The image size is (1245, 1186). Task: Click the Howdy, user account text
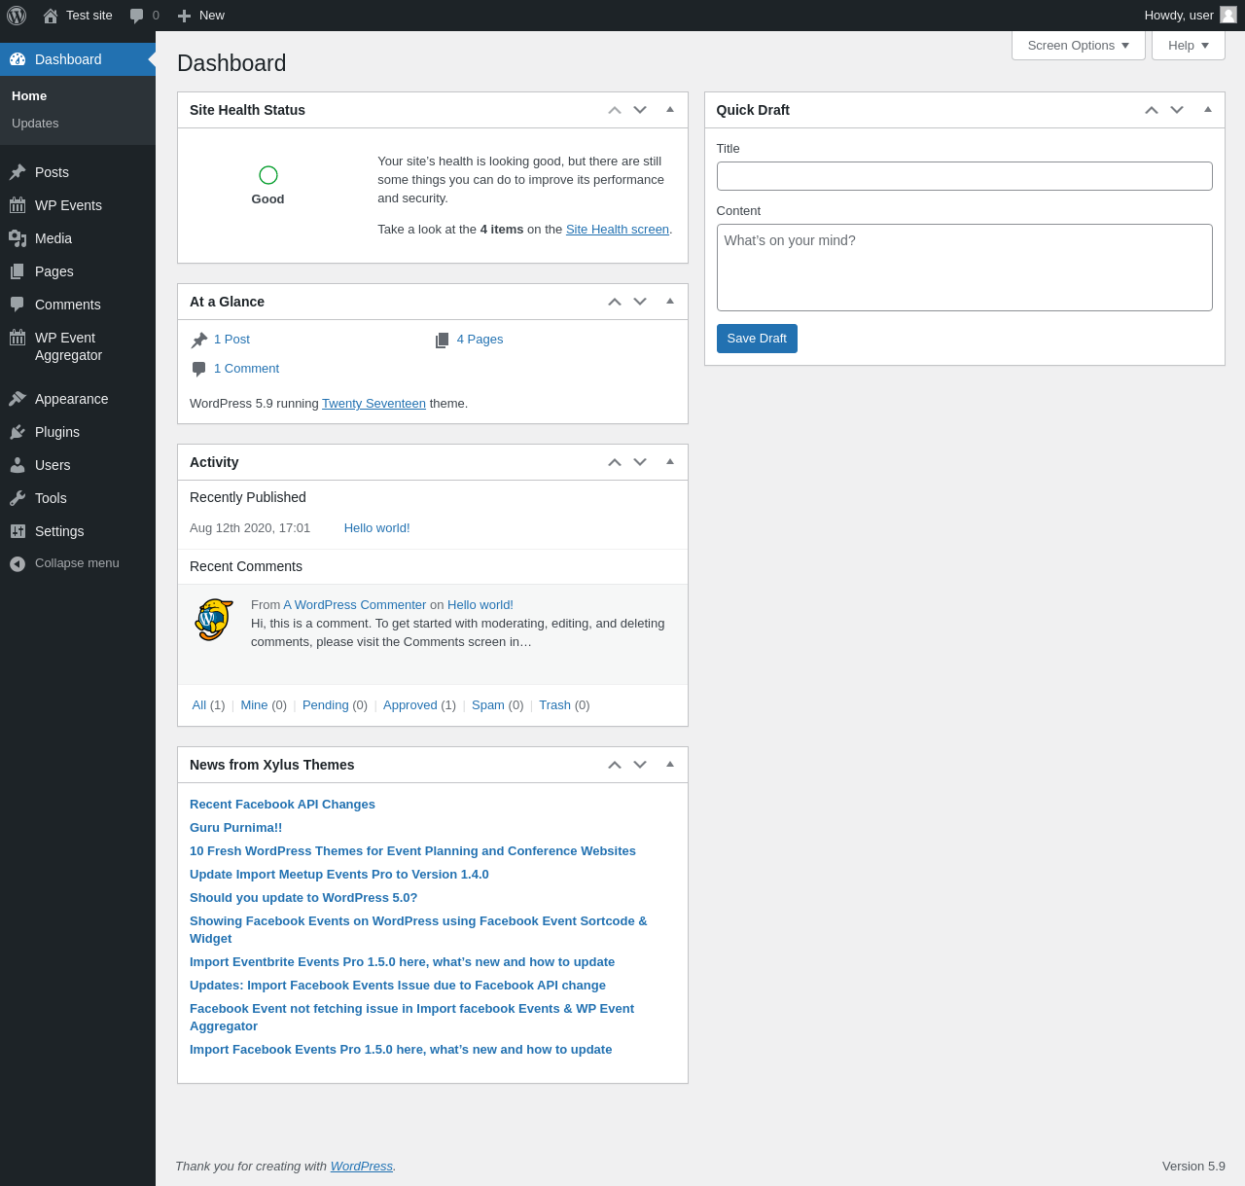point(1179,16)
